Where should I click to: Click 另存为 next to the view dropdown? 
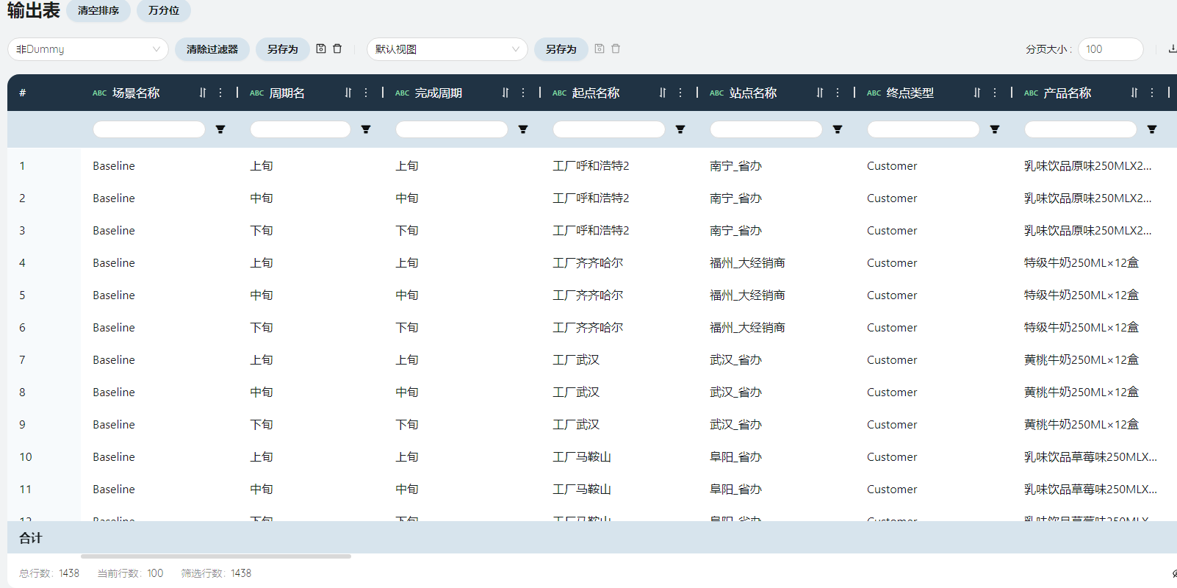coord(561,49)
